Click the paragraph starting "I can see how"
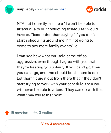 pyautogui.click(x=60, y=75)
